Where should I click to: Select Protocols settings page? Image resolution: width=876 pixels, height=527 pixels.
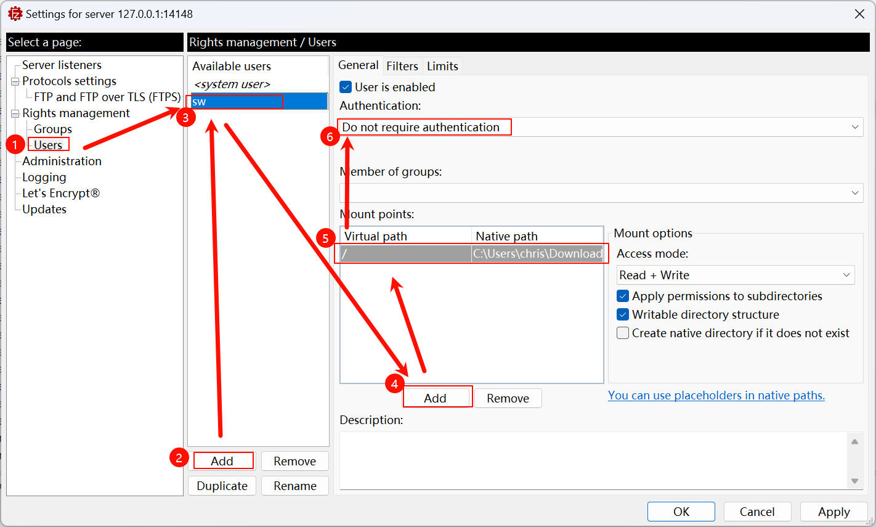[69, 81]
